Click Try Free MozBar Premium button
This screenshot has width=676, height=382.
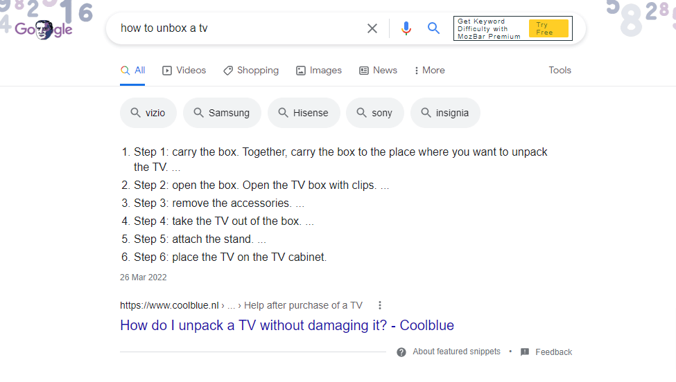coord(548,28)
